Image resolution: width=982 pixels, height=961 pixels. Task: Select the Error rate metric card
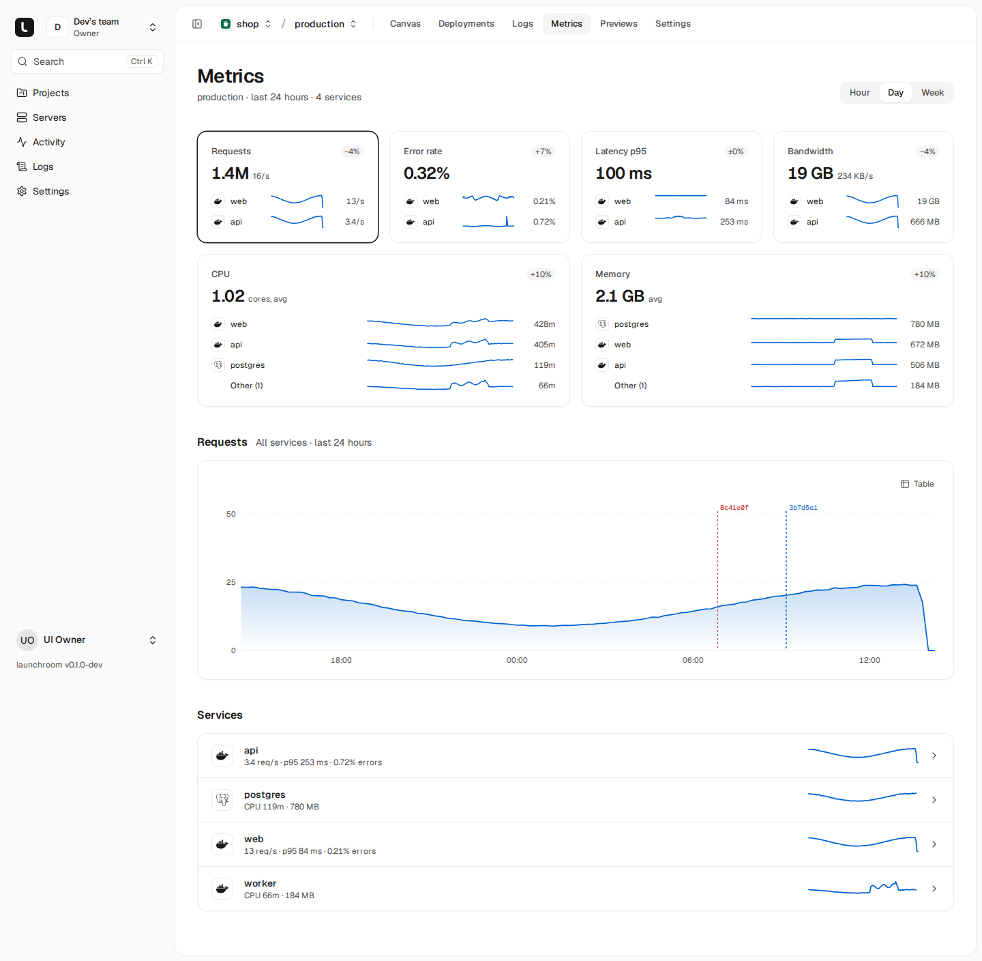(479, 187)
